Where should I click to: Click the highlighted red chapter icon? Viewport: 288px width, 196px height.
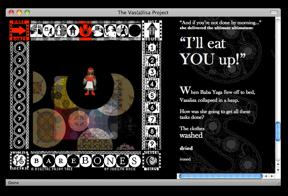click(x=85, y=31)
